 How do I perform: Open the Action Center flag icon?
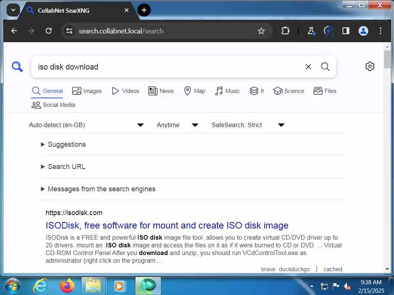tap(336, 286)
